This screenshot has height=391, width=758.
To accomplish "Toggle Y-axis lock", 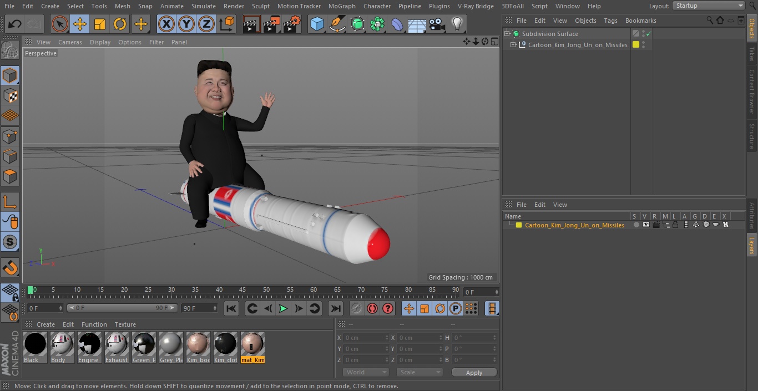I will click(186, 24).
